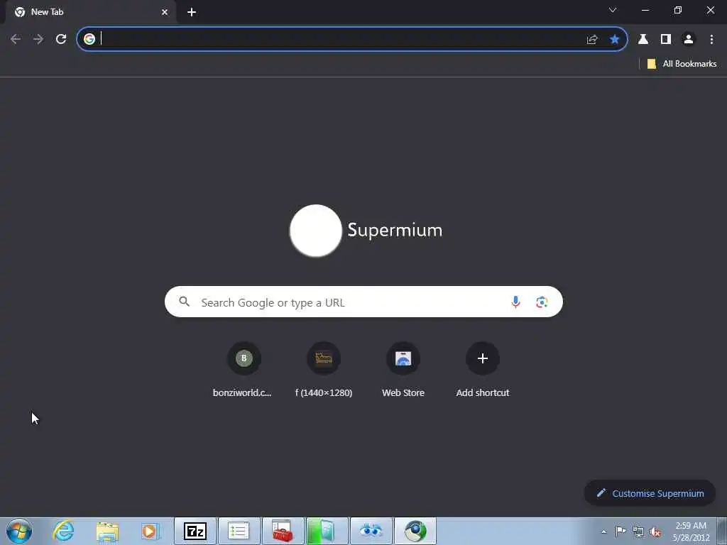Switch to 7-Zip taskbar window
This screenshot has height=545, width=727.
pyautogui.click(x=195, y=531)
